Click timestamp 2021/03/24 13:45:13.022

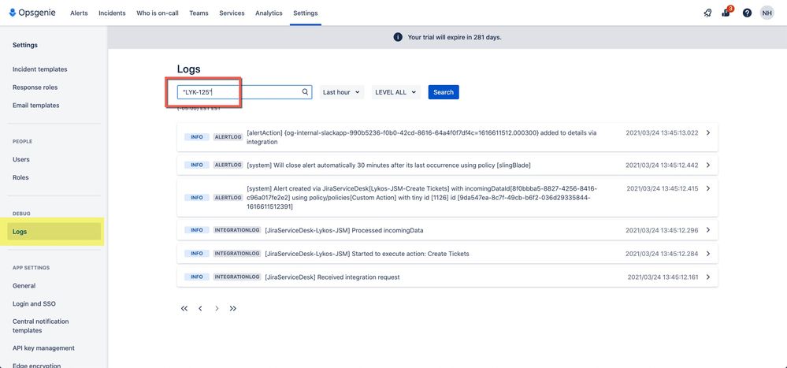662,132
